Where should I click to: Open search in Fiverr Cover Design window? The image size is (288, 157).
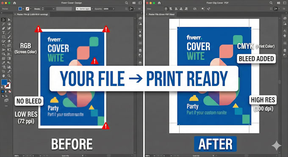(x=126, y=3)
